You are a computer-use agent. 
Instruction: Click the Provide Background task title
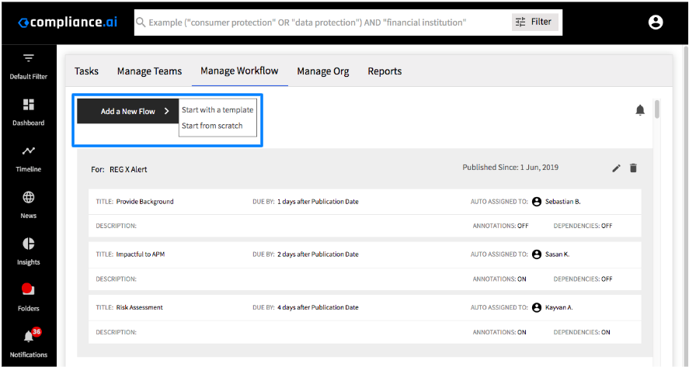pyautogui.click(x=145, y=202)
